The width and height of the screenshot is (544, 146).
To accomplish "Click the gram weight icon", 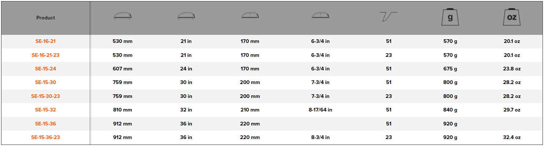I will [x=450, y=17].
